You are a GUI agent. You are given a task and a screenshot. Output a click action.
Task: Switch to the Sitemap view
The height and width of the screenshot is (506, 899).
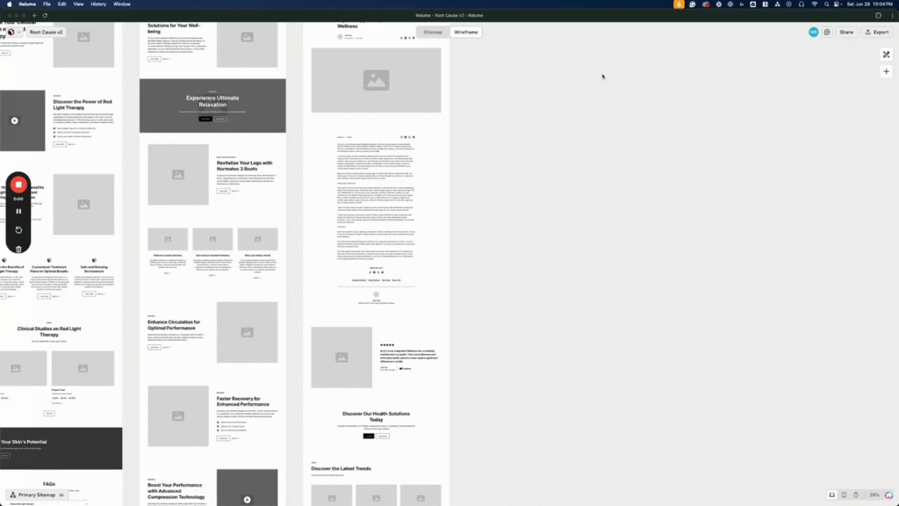[x=433, y=32]
